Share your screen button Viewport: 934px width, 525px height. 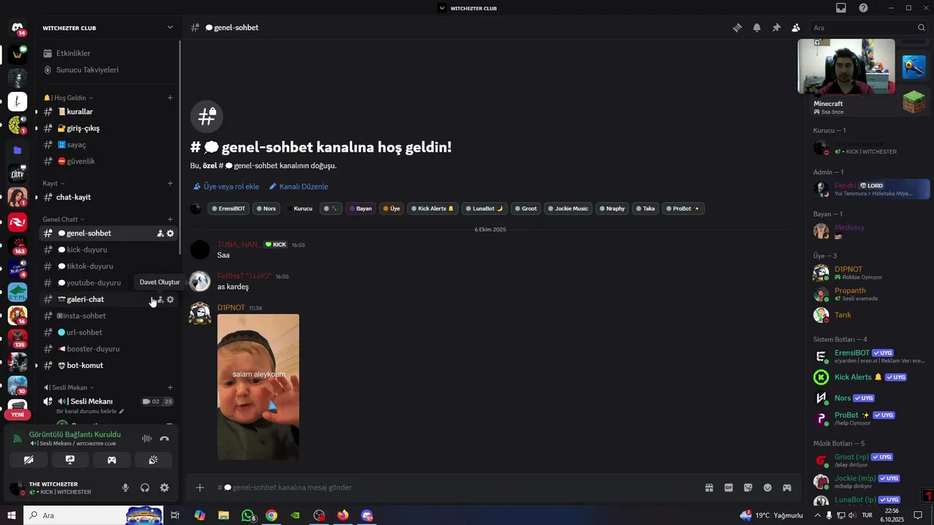click(x=70, y=460)
